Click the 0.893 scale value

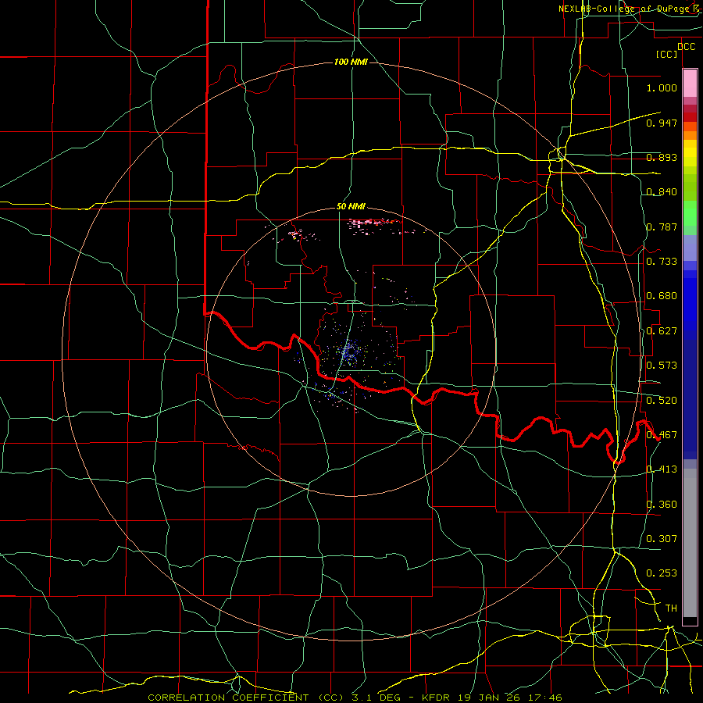pos(662,157)
